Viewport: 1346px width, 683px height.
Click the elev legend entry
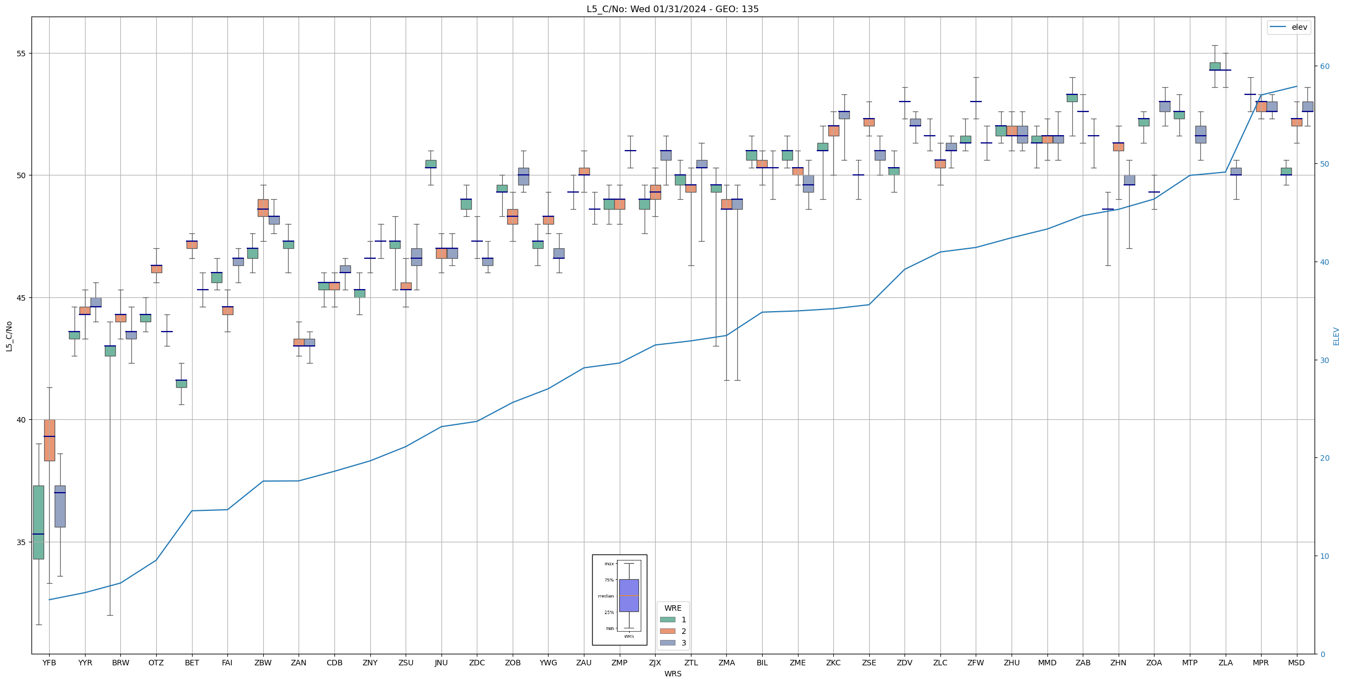pos(1288,27)
